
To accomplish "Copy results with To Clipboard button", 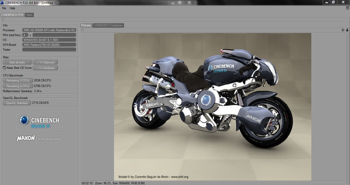I will click(45, 62).
